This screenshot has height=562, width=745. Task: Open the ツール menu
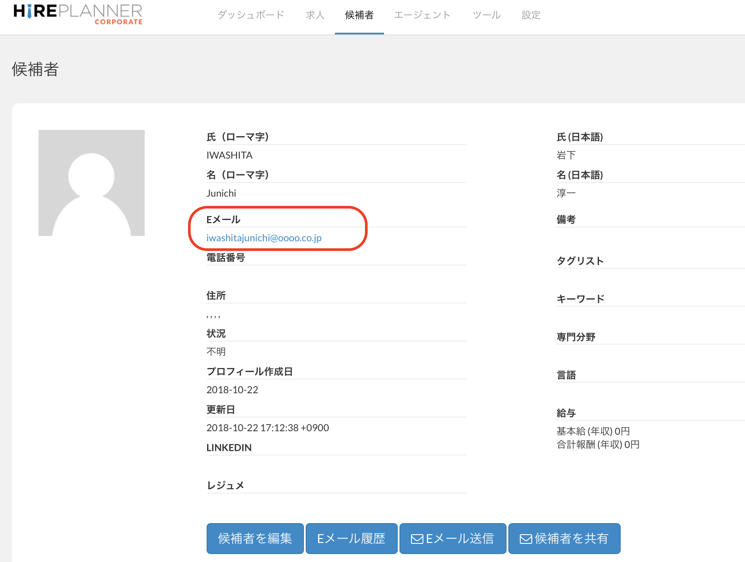486,15
